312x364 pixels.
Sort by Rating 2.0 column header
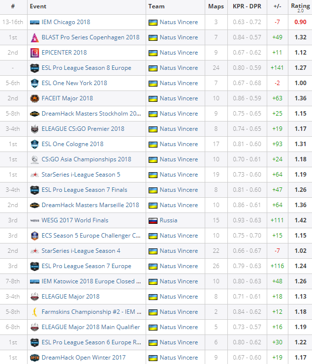click(300, 7)
